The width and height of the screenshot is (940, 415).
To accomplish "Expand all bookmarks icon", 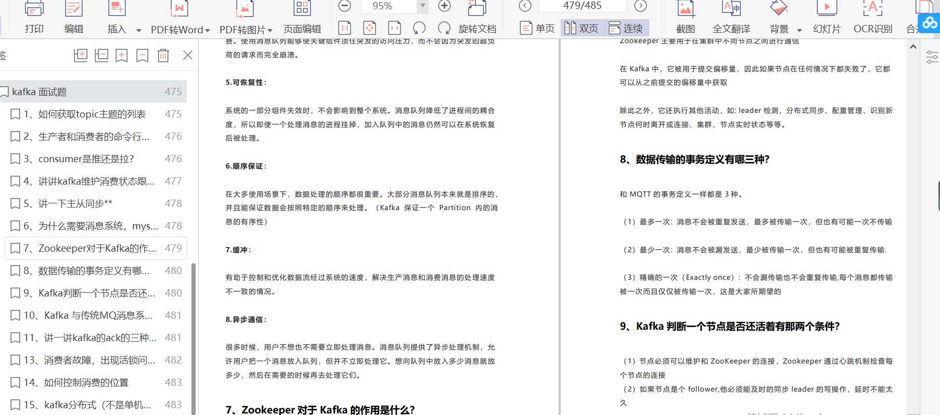I will click(x=81, y=55).
